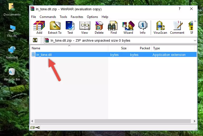Screen dimensions: 203x136
Task: Select the Documents desktop icon
Action: 12,9
